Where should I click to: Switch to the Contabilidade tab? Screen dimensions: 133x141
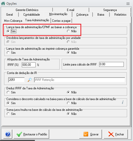[x=32, y=15]
